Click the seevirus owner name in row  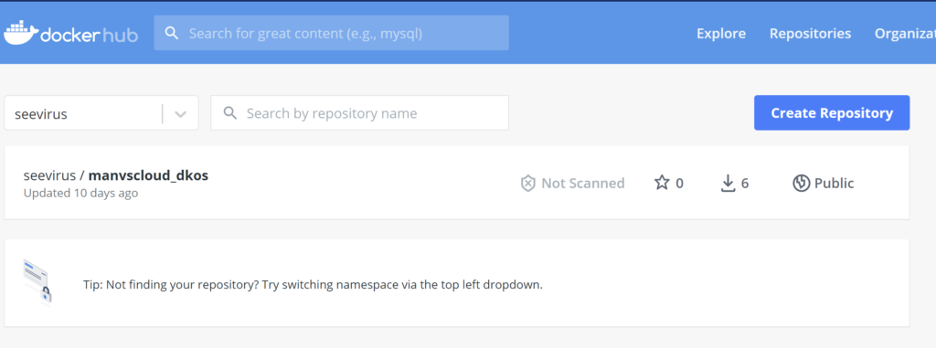tap(49, 175)
